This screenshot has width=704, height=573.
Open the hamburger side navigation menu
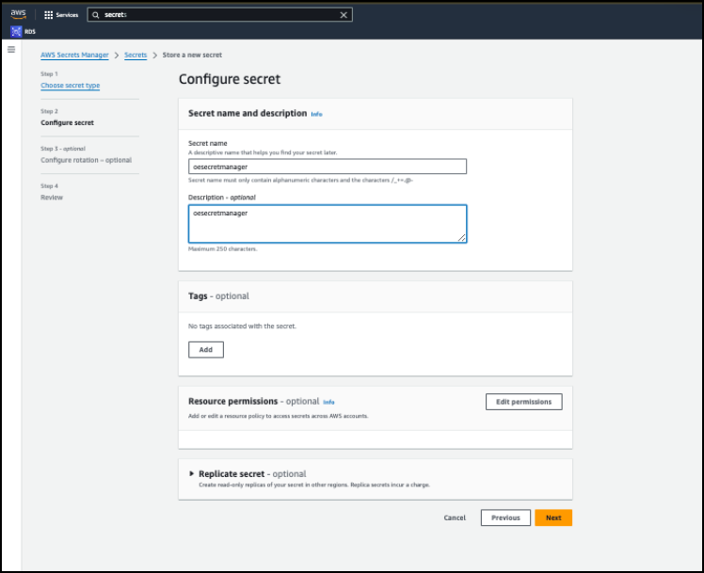(x=11, y=49)
